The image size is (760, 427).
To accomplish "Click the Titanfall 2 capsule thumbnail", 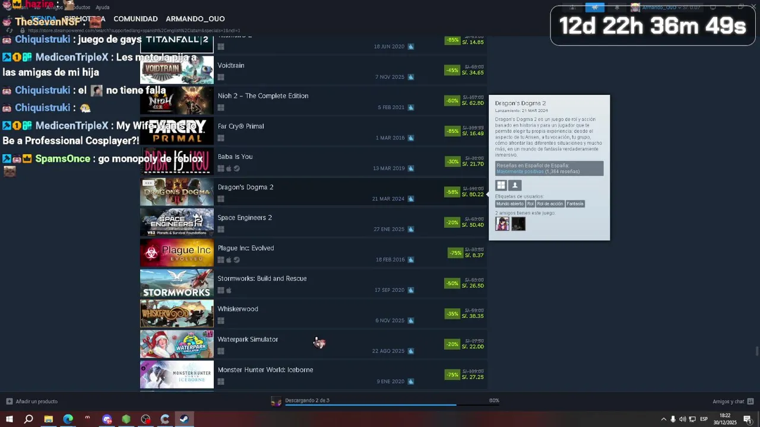I will (x=176, y=44).
